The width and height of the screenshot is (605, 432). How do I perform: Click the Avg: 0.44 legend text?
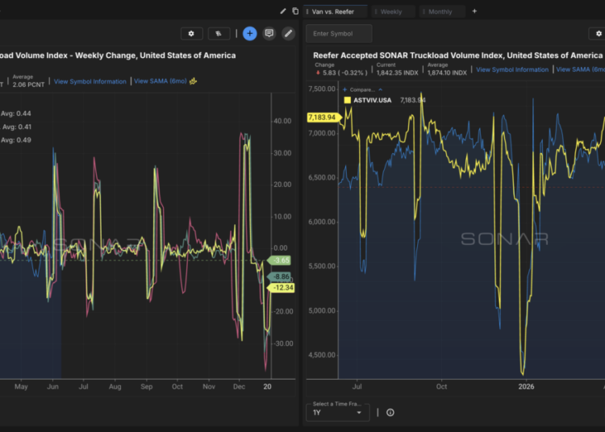tap(16, 114)
